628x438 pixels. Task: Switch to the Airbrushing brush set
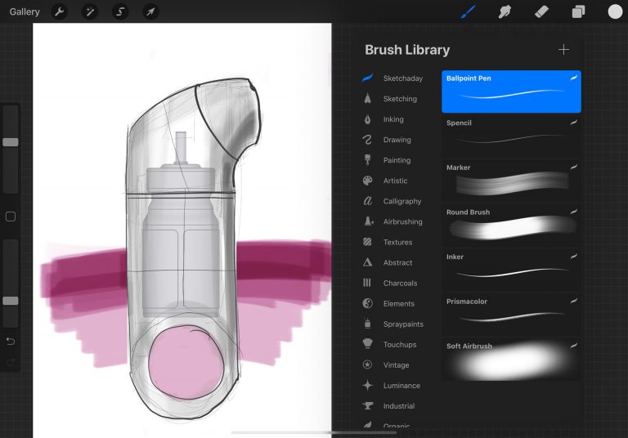click(402, 221)
